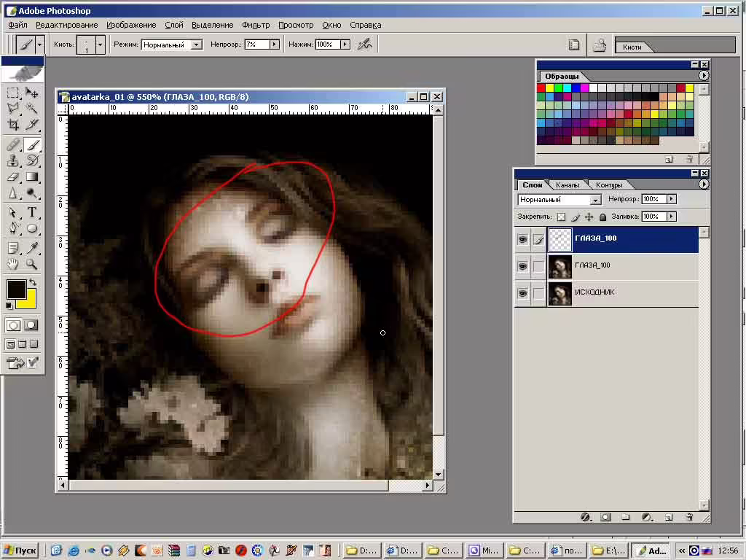Select the Eyedropper tool
Viewport: 746px width, 560px height.
pyautogui.click(x=32, y=248)
